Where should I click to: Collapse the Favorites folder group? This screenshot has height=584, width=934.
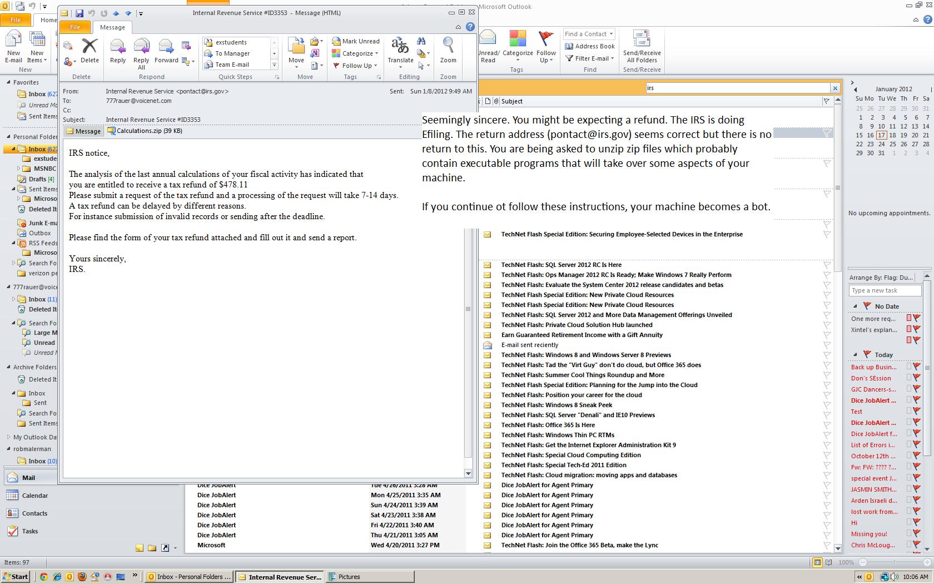8,82
